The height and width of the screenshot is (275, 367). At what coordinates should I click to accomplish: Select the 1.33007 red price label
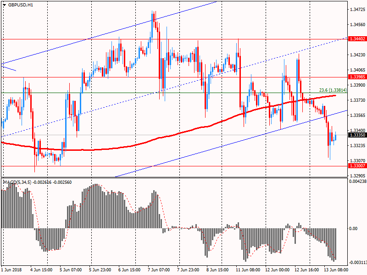[357, 166]
